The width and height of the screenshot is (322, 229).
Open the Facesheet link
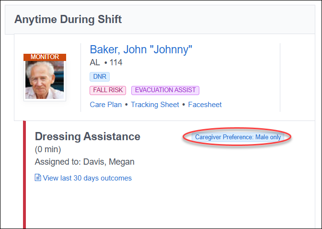point(205,105)
